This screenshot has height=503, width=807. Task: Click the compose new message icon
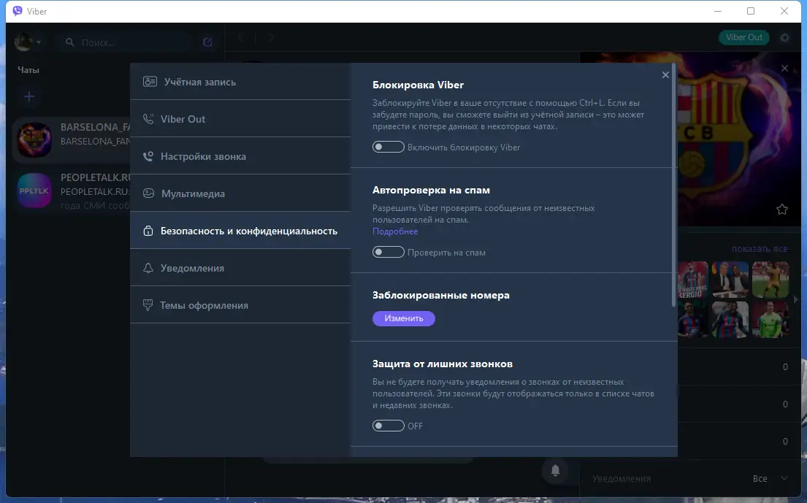pos(207,42)
